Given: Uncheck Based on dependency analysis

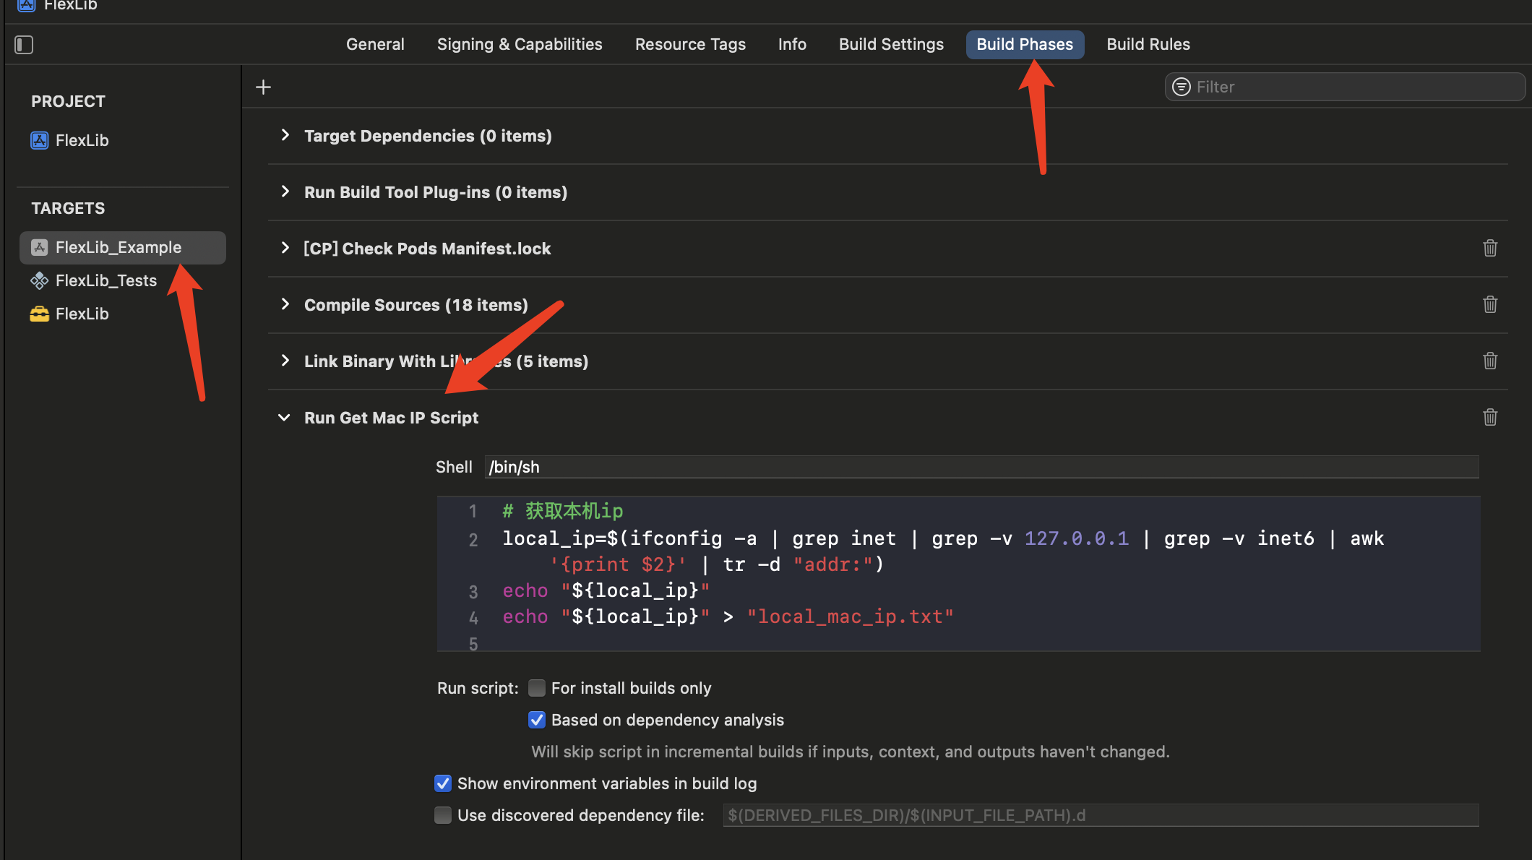Looking at the screenshot, I should (536, 720).
